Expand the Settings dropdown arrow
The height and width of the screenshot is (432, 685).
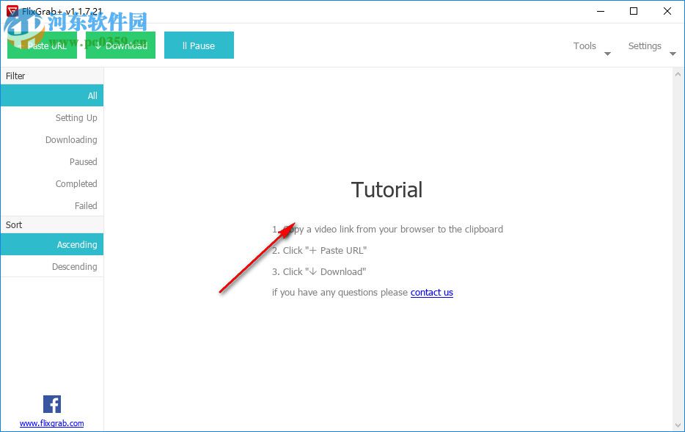(x=673, y=54)
